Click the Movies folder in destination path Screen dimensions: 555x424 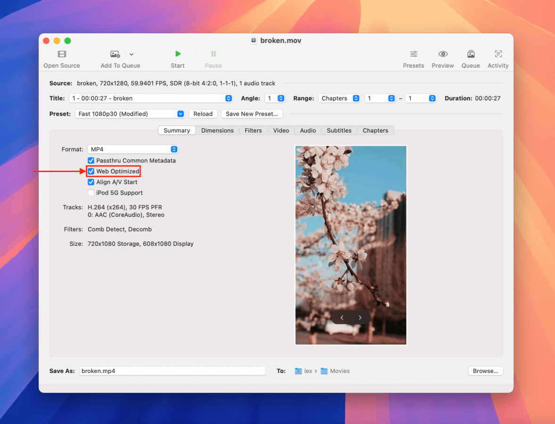335,371
